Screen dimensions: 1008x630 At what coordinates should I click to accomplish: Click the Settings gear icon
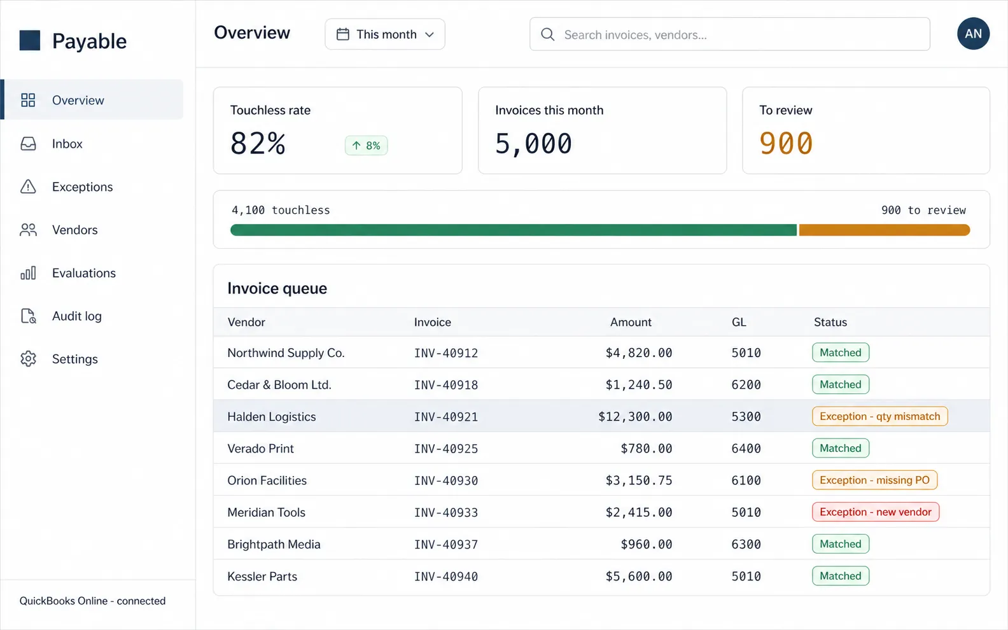28,359
